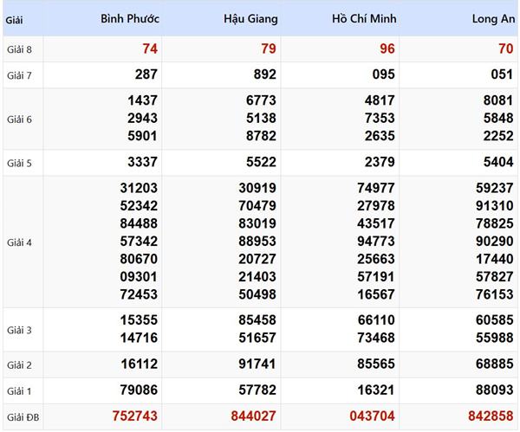Click the Giải 6 number 6773
Image resolution: width=520 pixels, height=432 pixels.
[x=261, y=100]
